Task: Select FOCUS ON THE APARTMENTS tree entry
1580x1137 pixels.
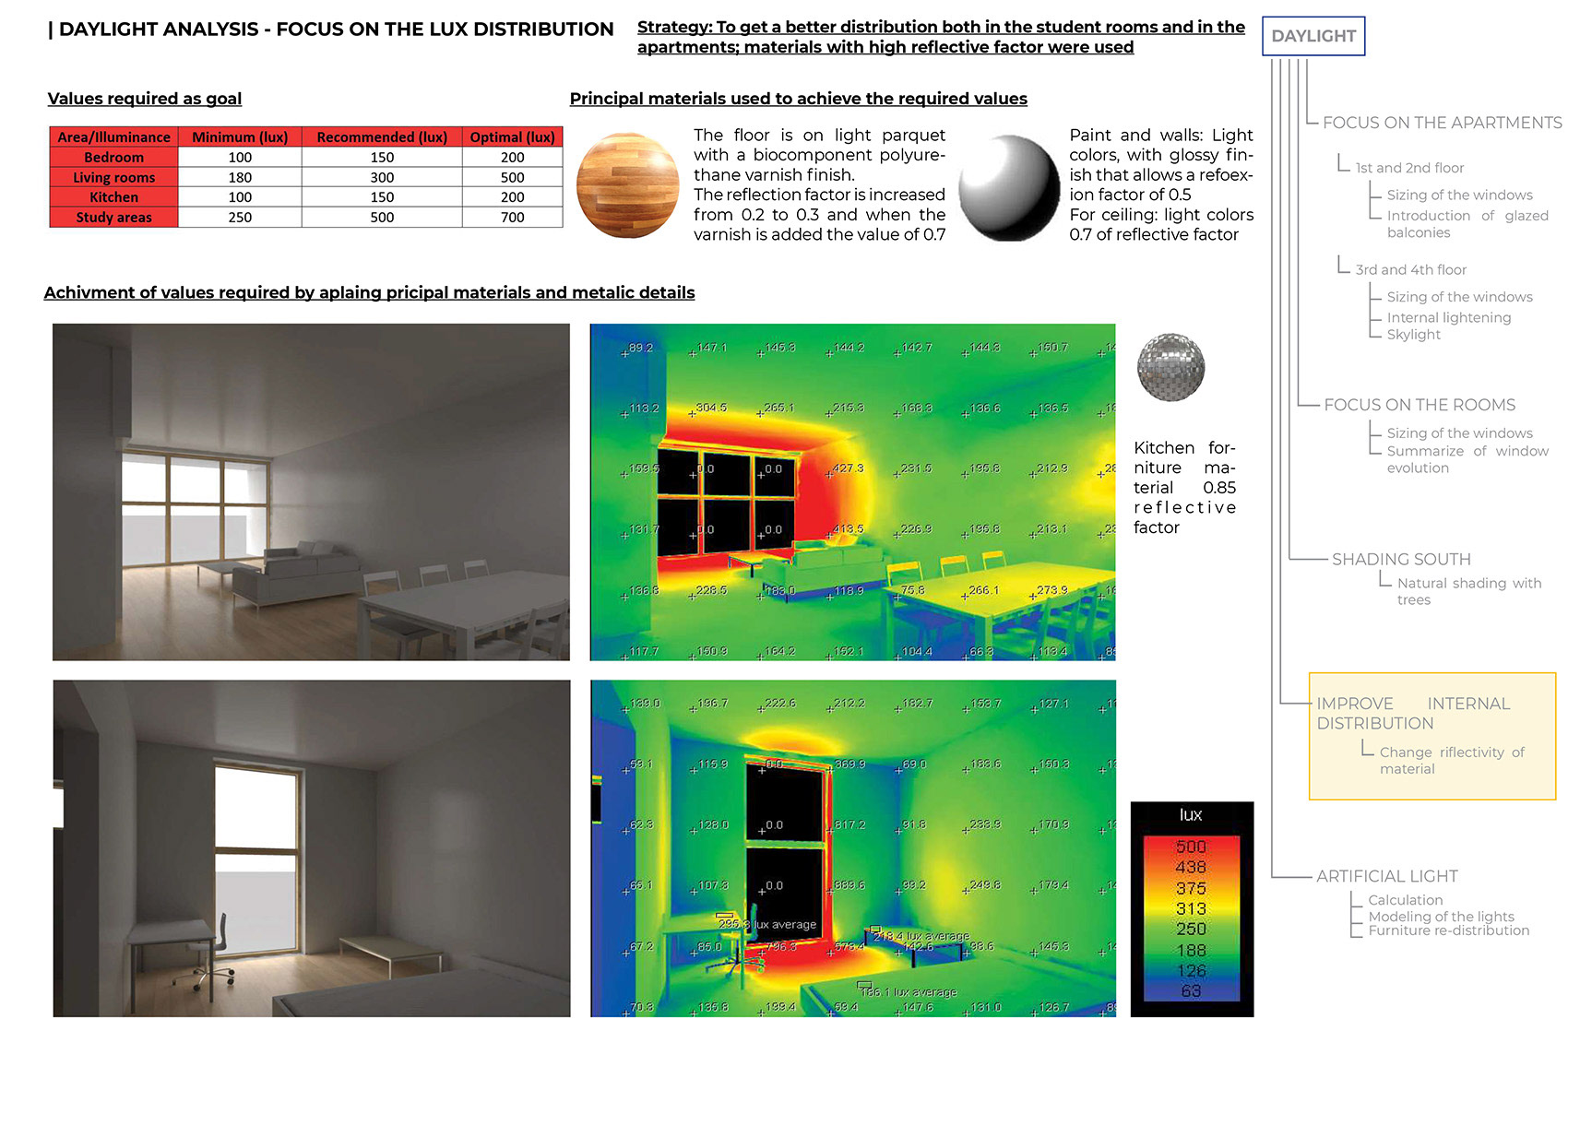Action: coord(1442,123)
